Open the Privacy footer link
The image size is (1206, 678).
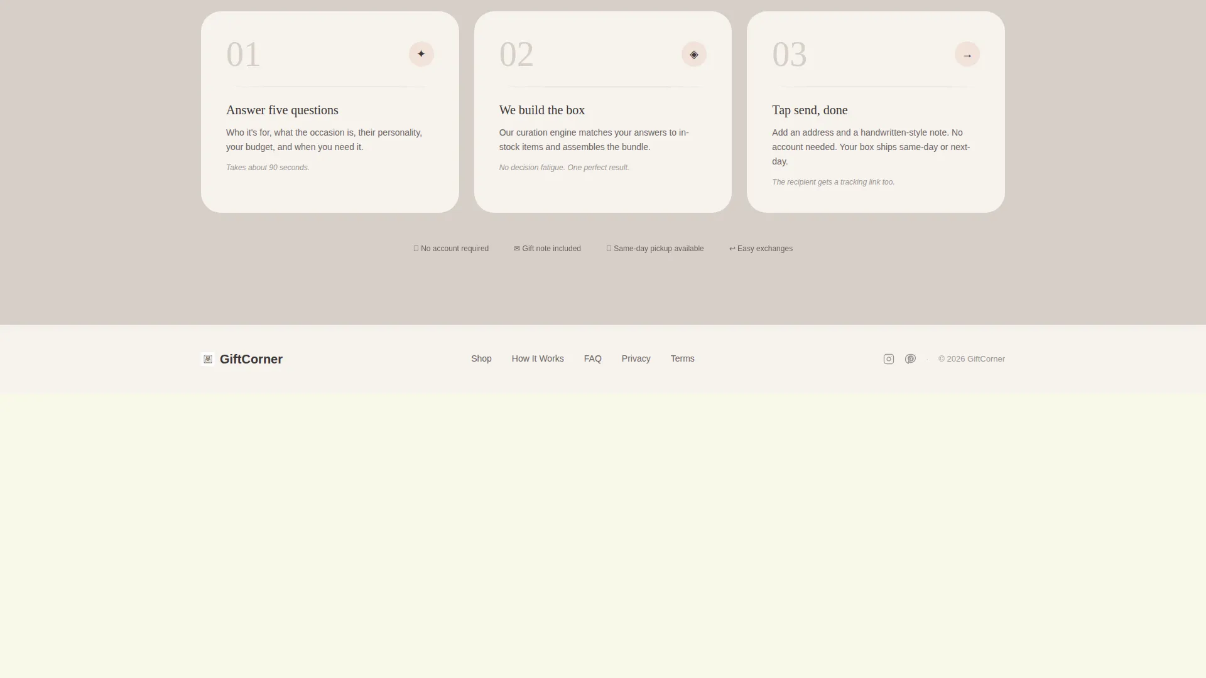[636, 358]
